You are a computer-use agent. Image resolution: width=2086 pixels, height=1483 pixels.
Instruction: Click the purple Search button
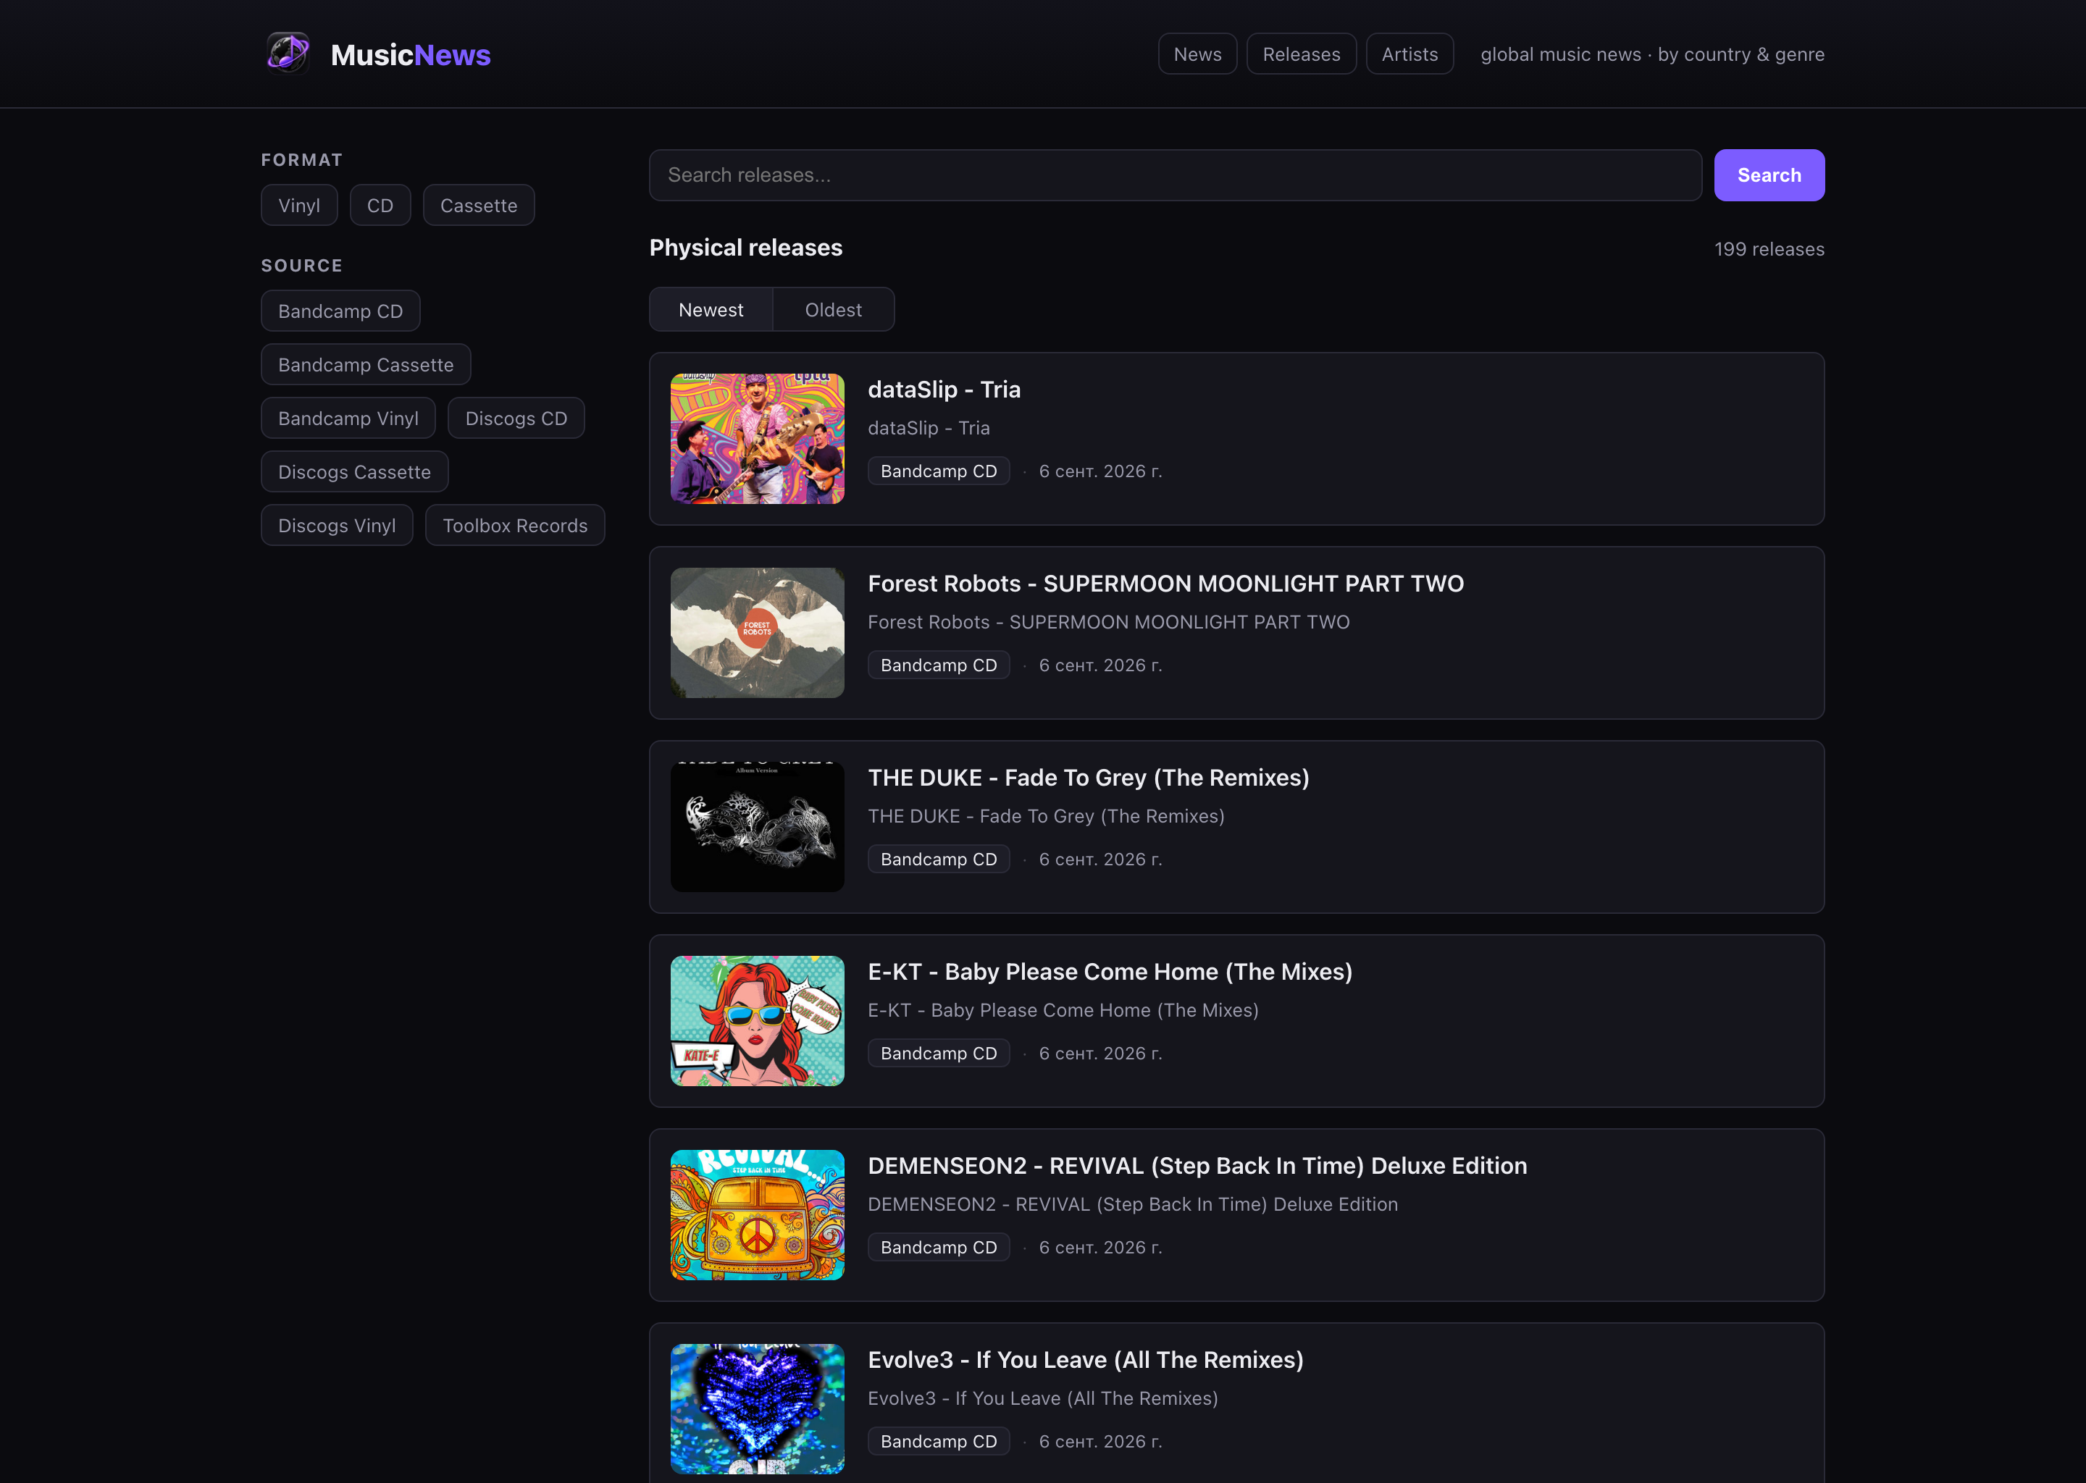click(x=1768, y=175)
